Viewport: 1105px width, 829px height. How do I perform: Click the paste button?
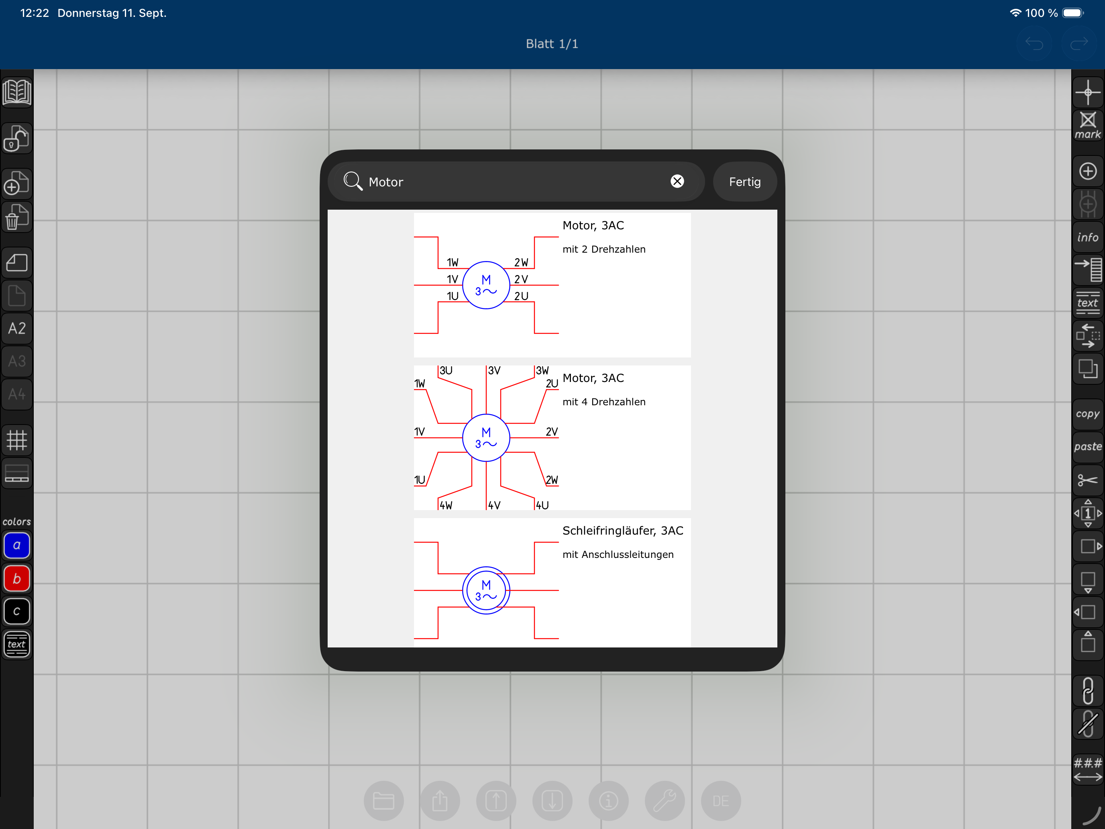click(x=1087, y=447)
